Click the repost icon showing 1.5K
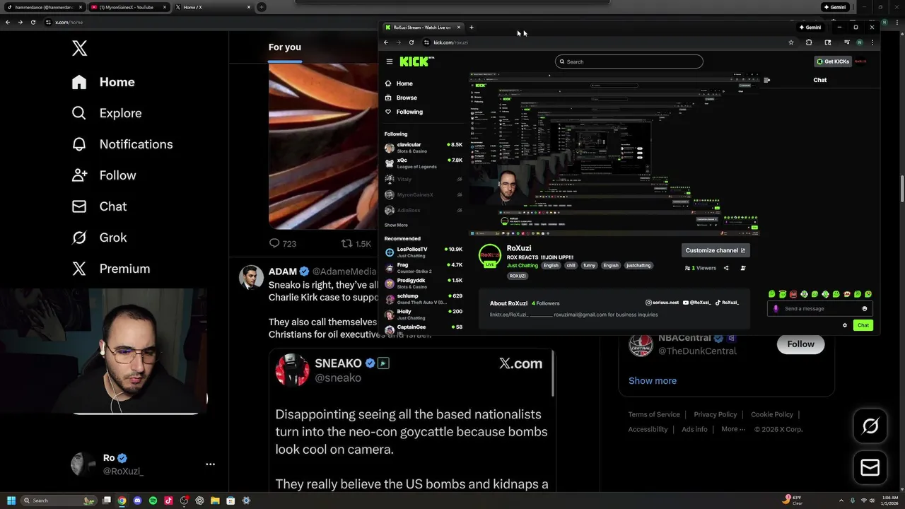Viewport: 905px width, 509px height. click(x=356, y=243)
